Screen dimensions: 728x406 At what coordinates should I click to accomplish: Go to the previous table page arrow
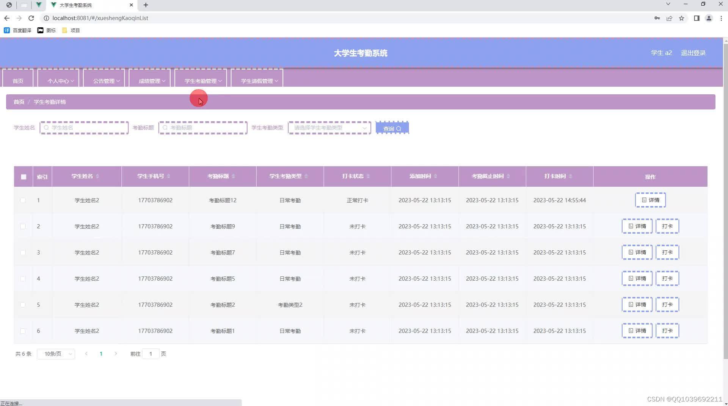click(x=86, y=354)
